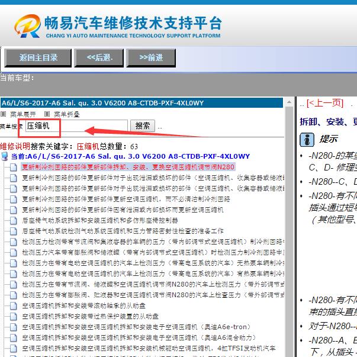Click the tree panel scrollbar up arrow
357x357 pixels.
point(289,102)
